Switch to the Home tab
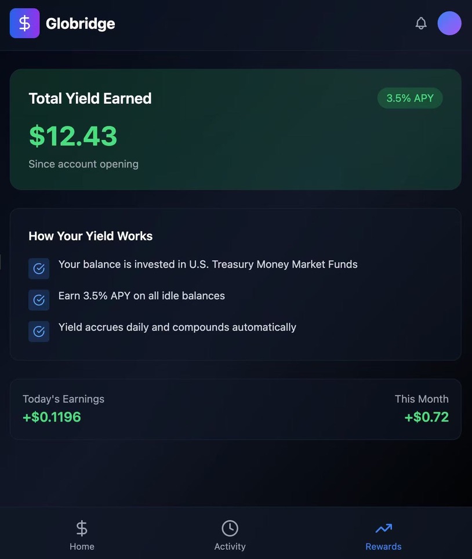 (x=82, y=546)
